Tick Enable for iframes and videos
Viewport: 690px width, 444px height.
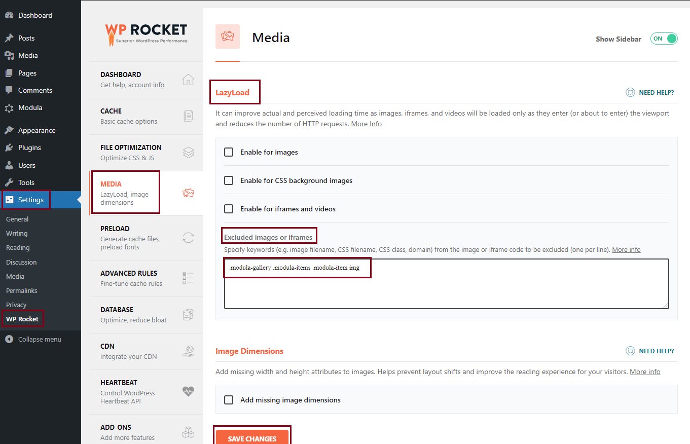point(229,209)
